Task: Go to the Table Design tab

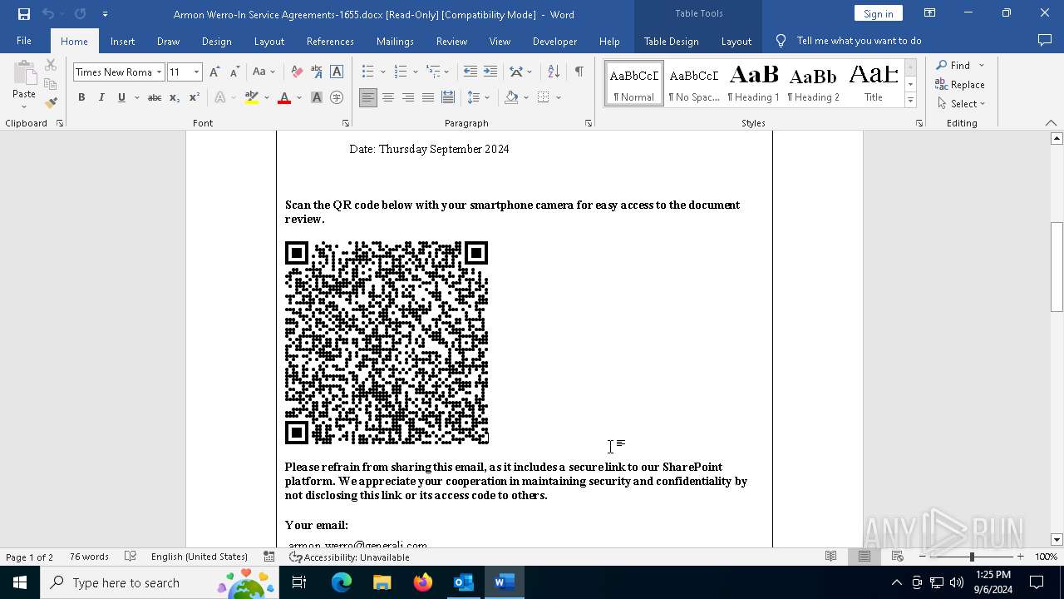Action: 671,41
